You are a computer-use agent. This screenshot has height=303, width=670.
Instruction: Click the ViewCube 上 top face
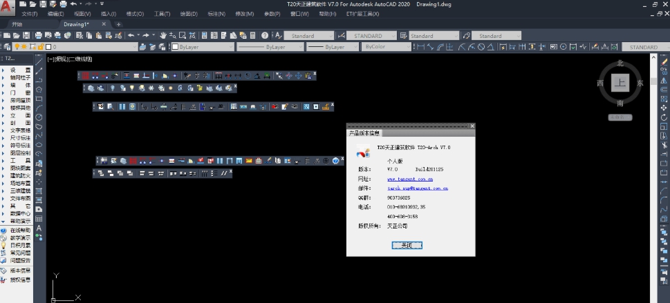(620, 83)
